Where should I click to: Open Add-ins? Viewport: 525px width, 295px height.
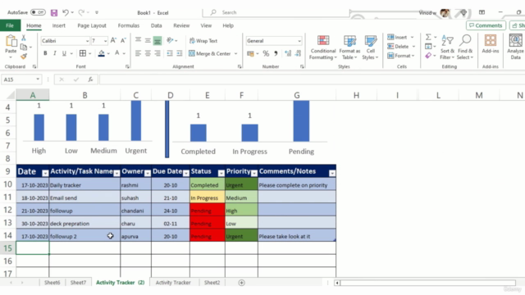491,44
